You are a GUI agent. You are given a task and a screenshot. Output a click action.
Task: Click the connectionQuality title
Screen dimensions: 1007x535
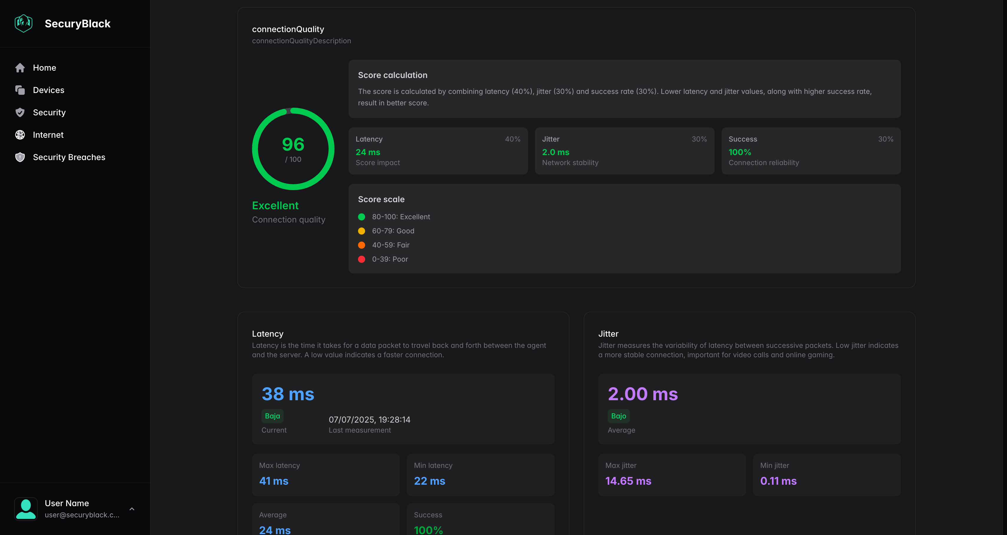click(288, 29)
